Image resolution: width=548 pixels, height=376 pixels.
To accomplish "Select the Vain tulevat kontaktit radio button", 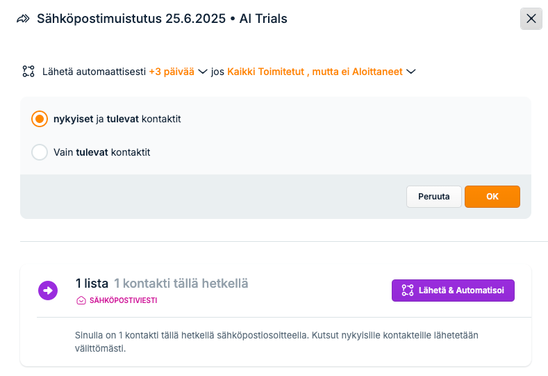I will 40,152.
